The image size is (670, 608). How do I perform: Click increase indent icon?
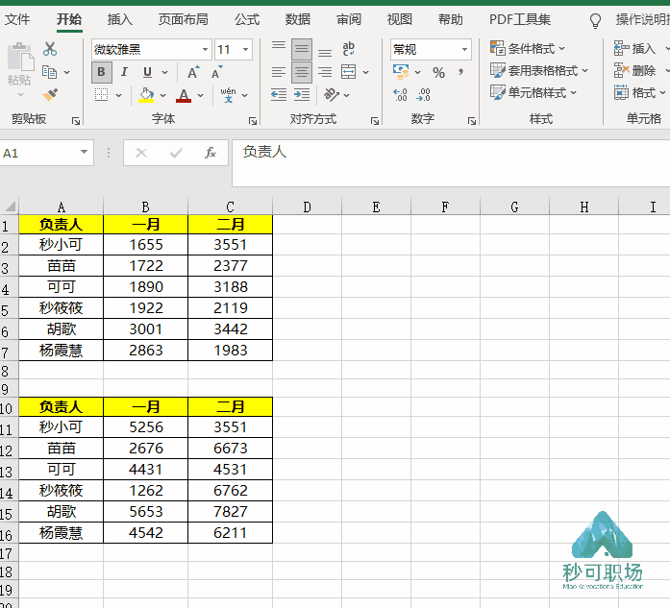302,95
